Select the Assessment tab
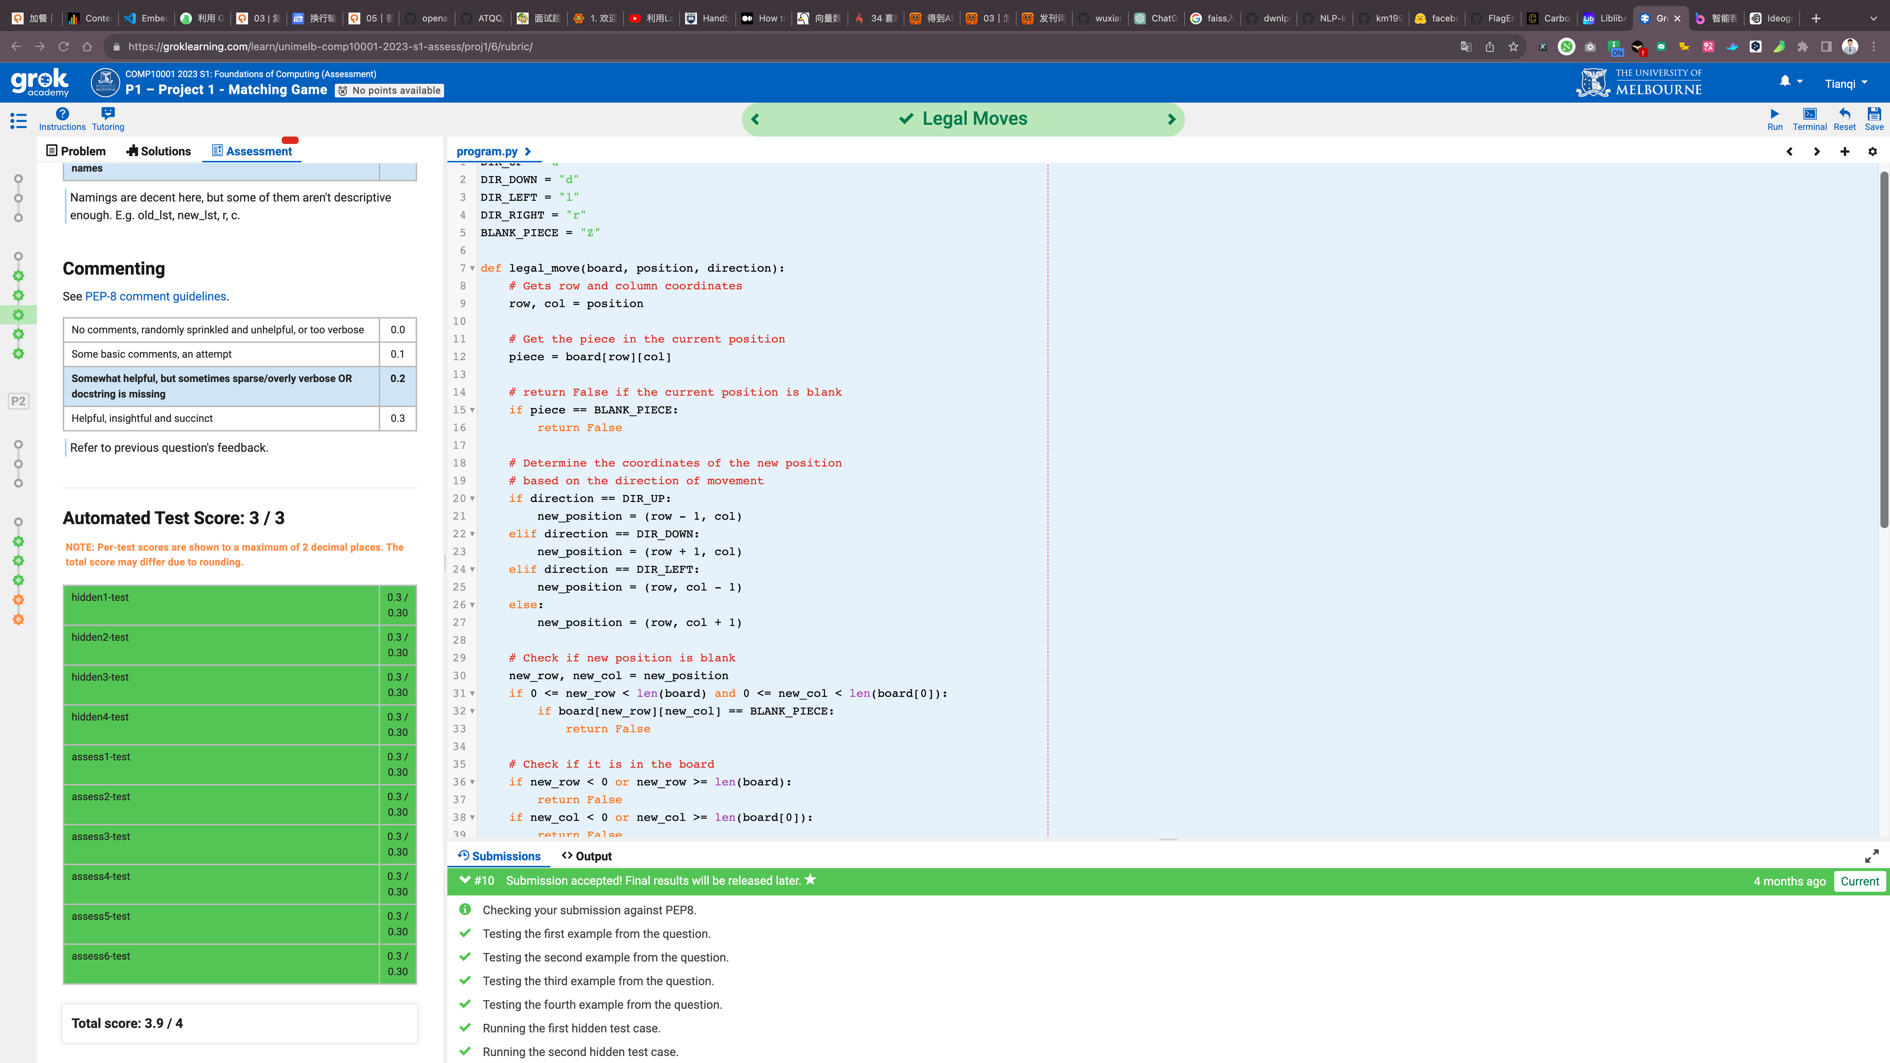Image resolution: width=1890 pixels, height=1063 pixels. [252, 151]
